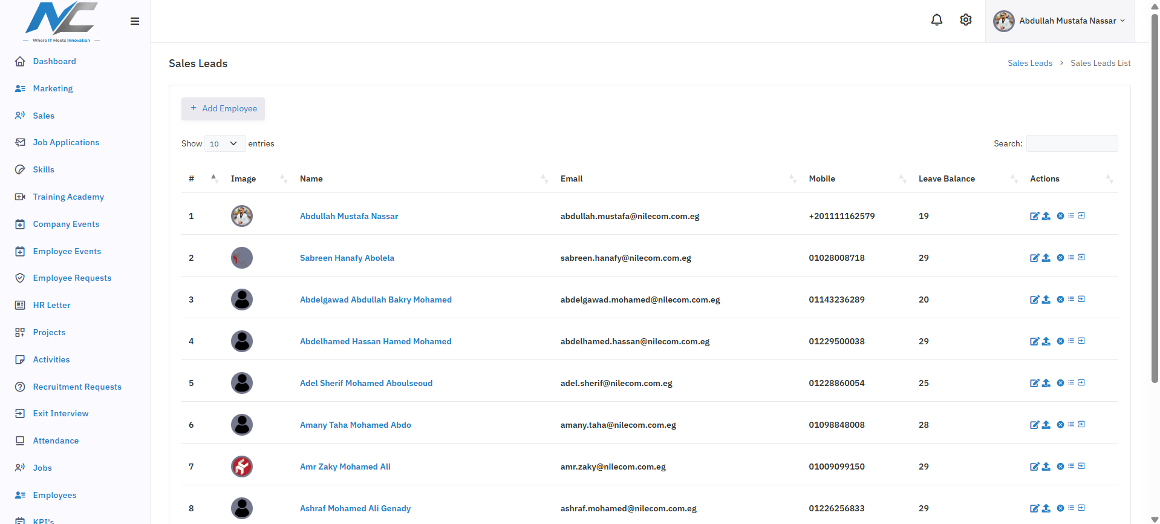This screenshot has height=524, width=1160.
Task: Open Projects in the sidebar menu
Action: 49,332
